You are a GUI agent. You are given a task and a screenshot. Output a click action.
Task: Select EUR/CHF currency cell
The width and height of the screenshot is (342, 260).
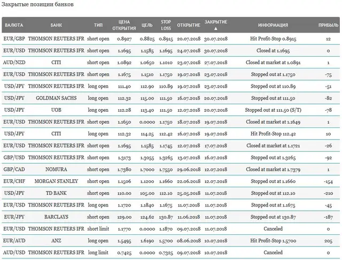pos(14,181)
